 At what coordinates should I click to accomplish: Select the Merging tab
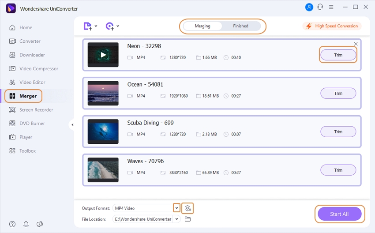202,26
